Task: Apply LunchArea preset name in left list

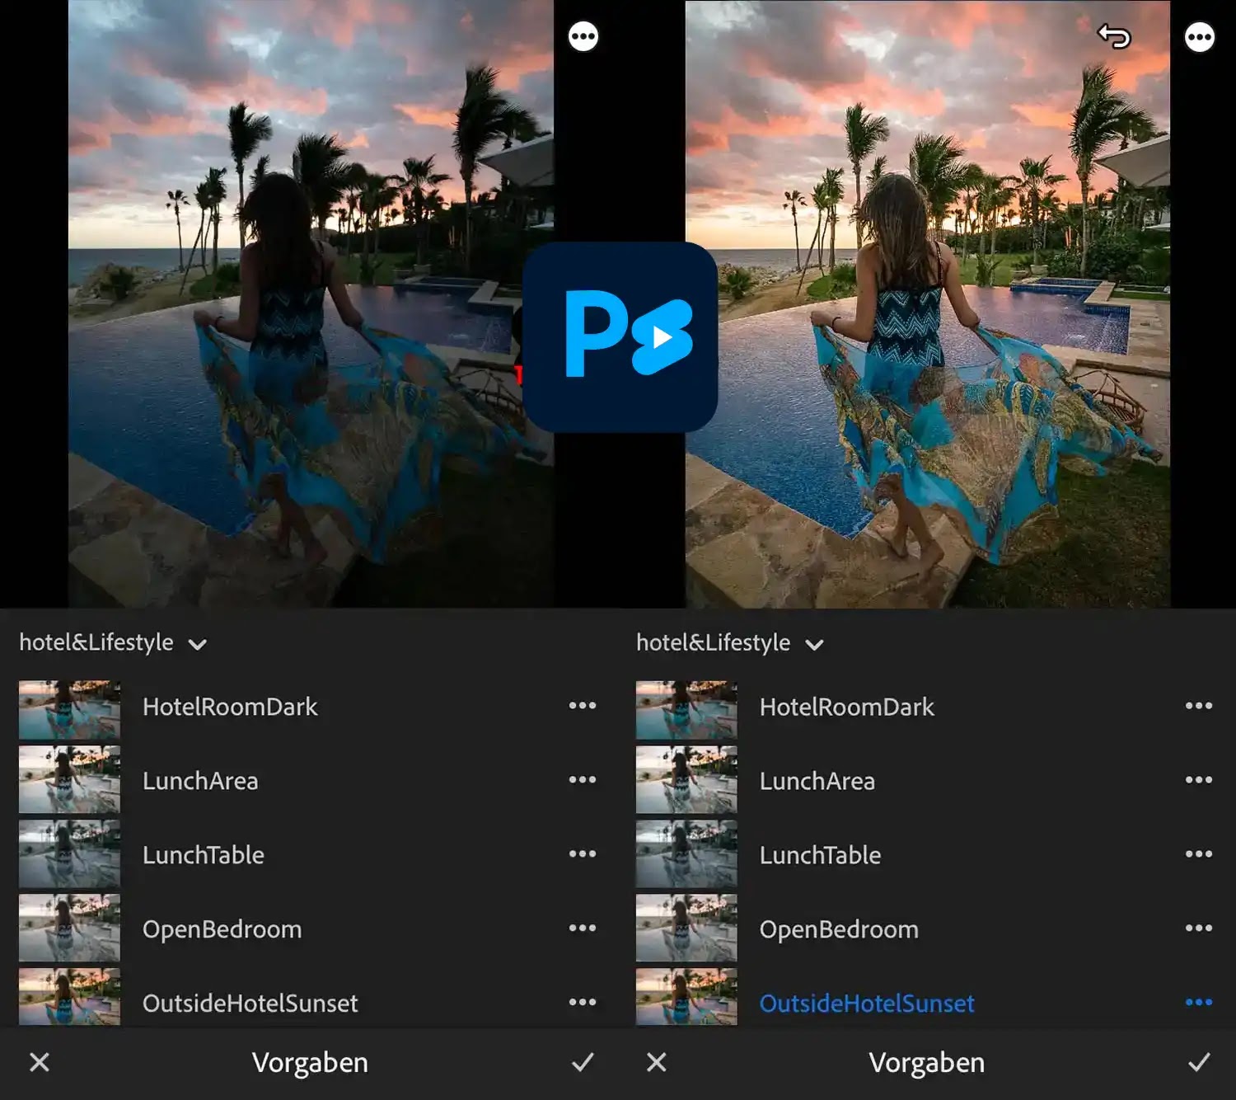Action: point(200,781)
